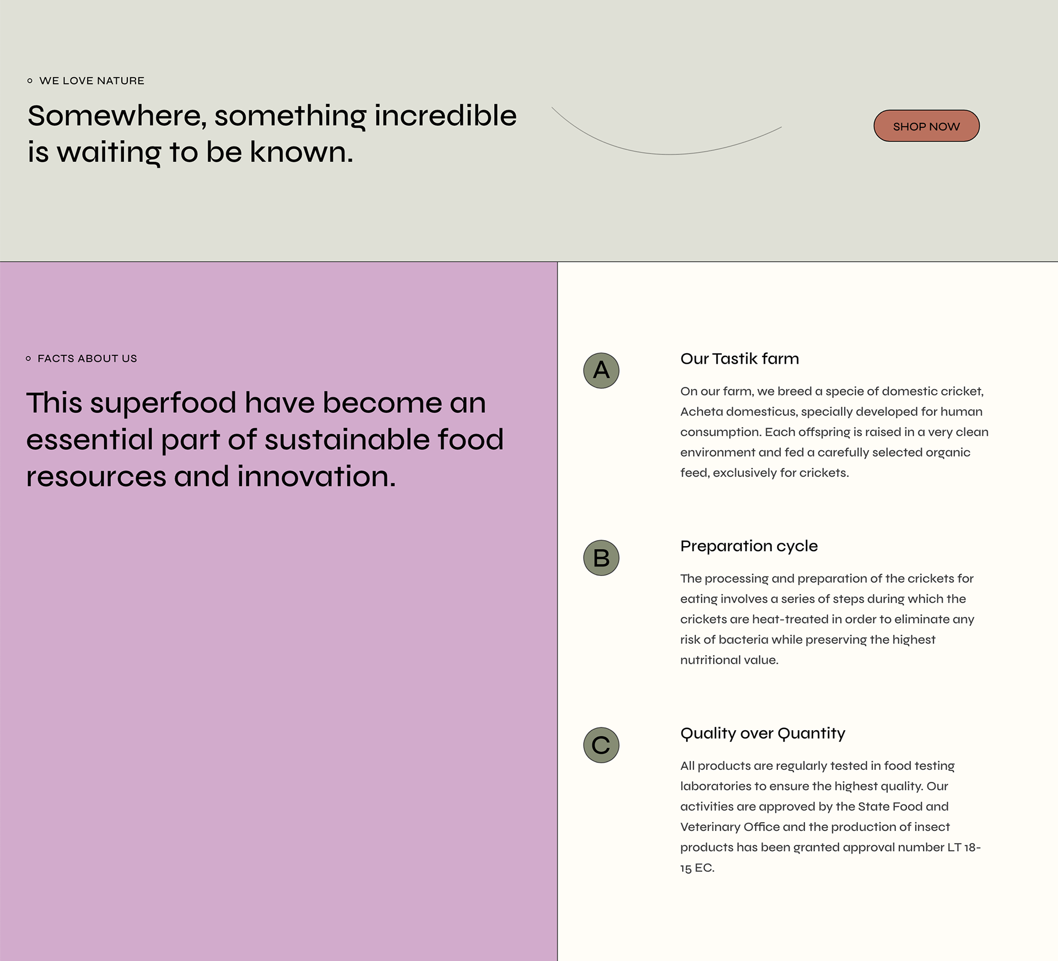
Task: Click the FACTS ABOUT US label
Action: tap(87, 359)
